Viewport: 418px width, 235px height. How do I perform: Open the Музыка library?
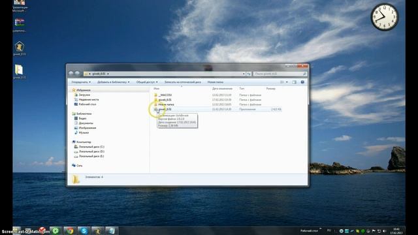coord(84,133)
